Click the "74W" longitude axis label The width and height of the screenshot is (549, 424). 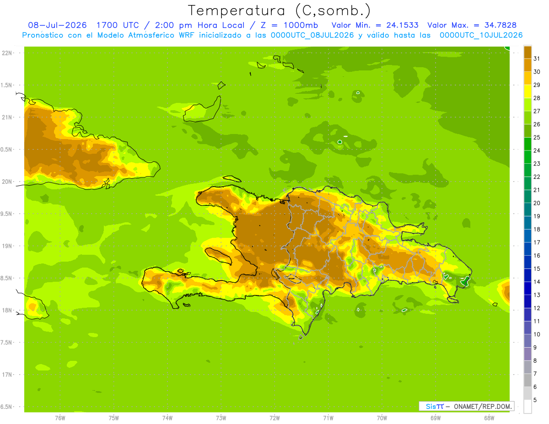tap(167, 418)
